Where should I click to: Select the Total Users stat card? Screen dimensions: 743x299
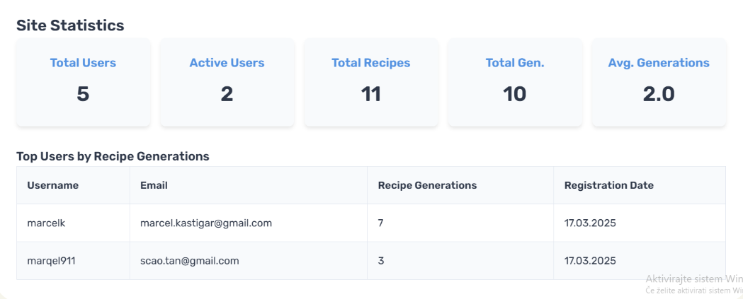point(83,82)
